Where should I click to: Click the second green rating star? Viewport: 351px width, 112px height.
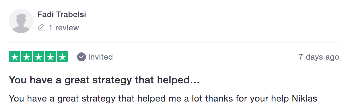pos(26,57)
